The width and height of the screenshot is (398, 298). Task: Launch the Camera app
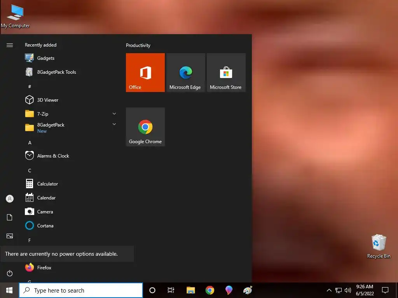(x=70, y=211)
